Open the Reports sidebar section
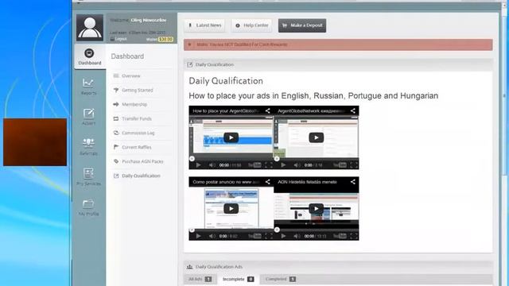This screenshot has width=509, height=286. pyautogui.click(x=88, y=87)
